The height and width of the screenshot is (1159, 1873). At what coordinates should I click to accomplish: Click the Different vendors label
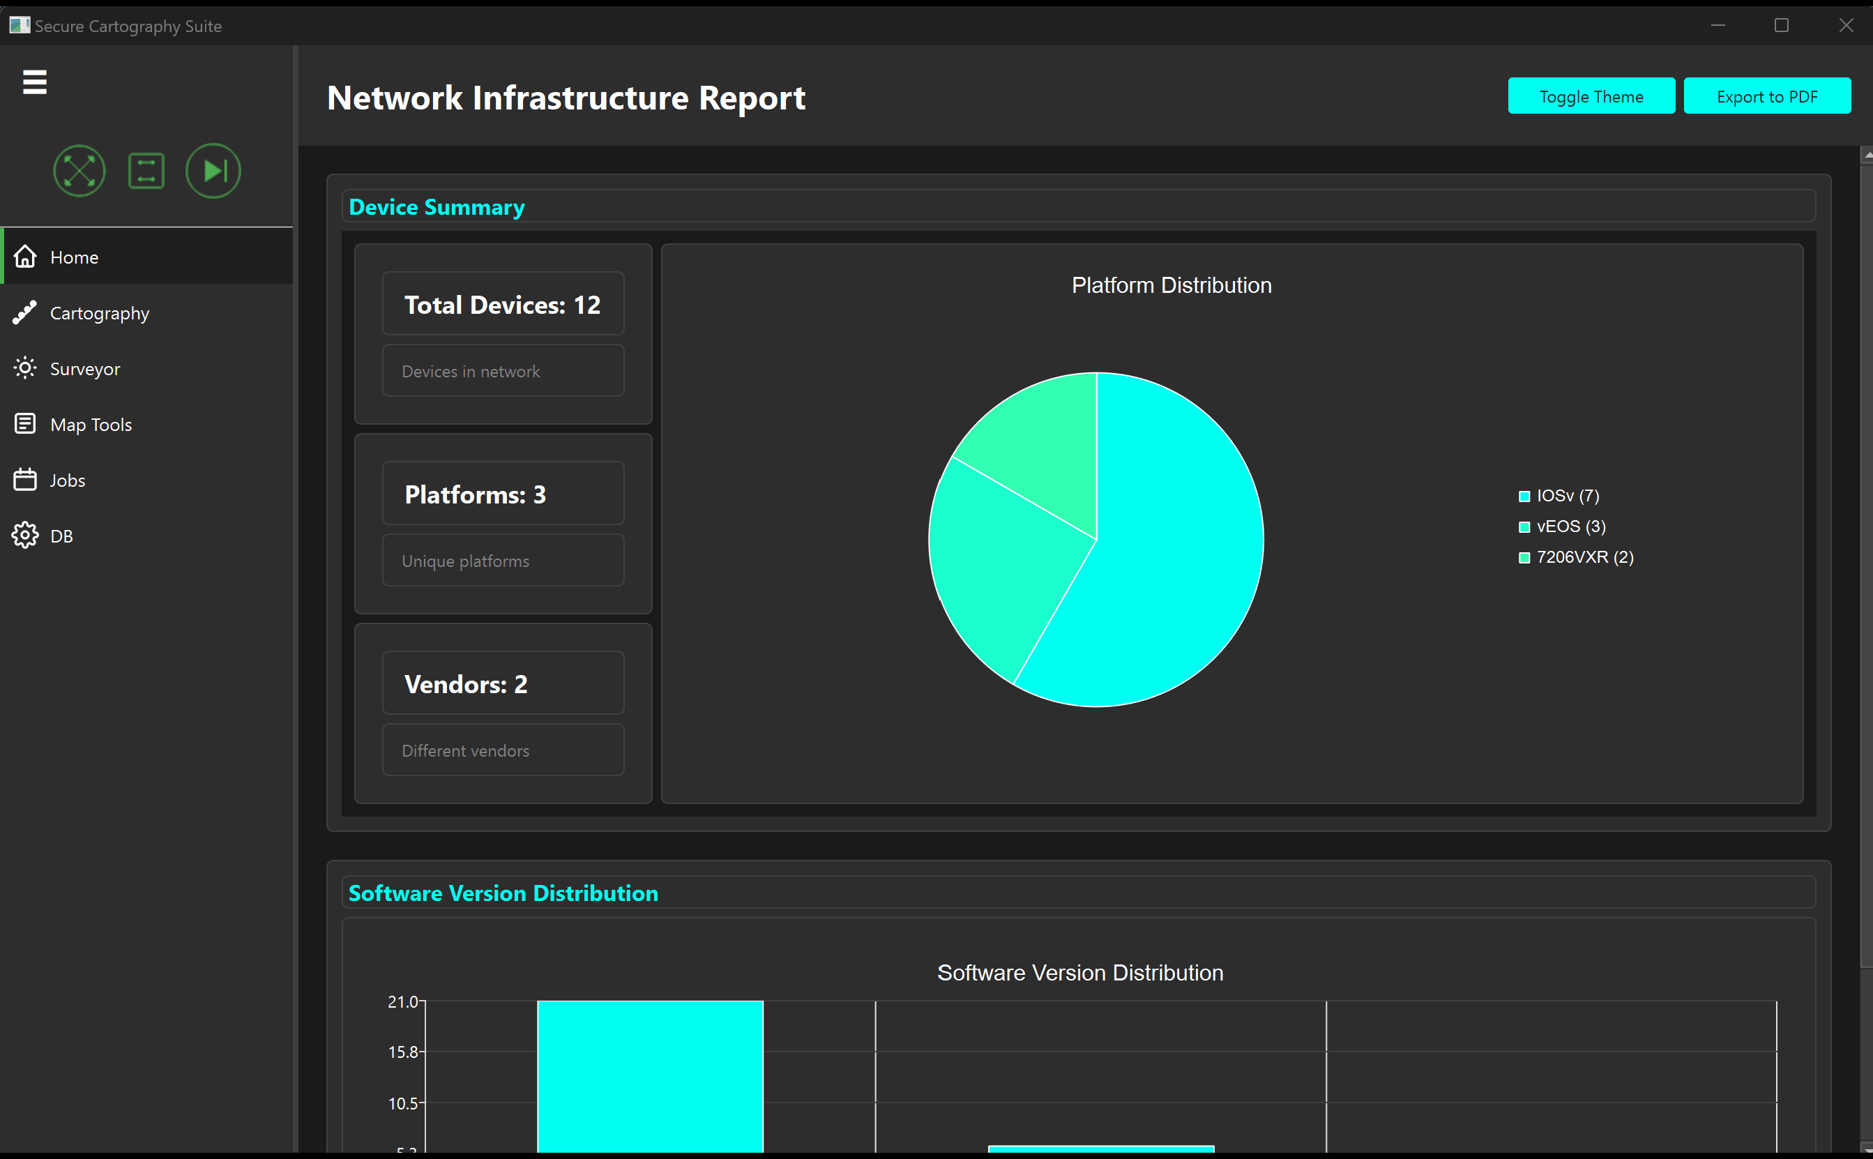[x=465, y=751]
